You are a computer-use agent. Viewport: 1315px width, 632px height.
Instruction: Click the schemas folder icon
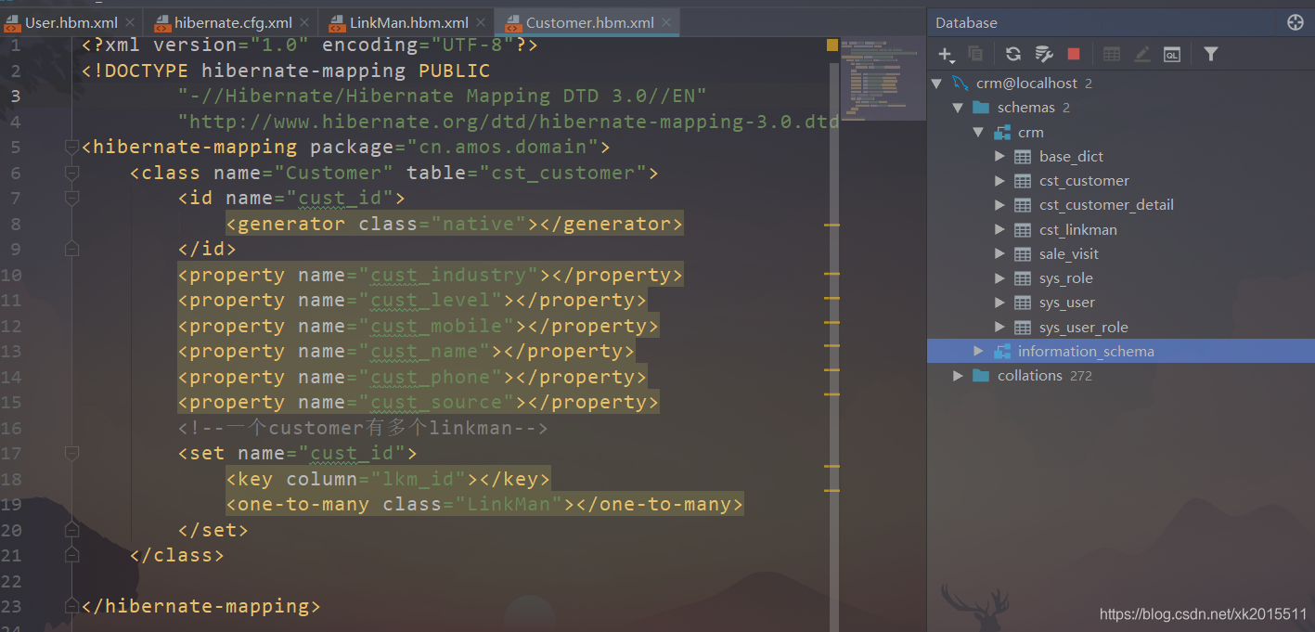tap(981, 108)
